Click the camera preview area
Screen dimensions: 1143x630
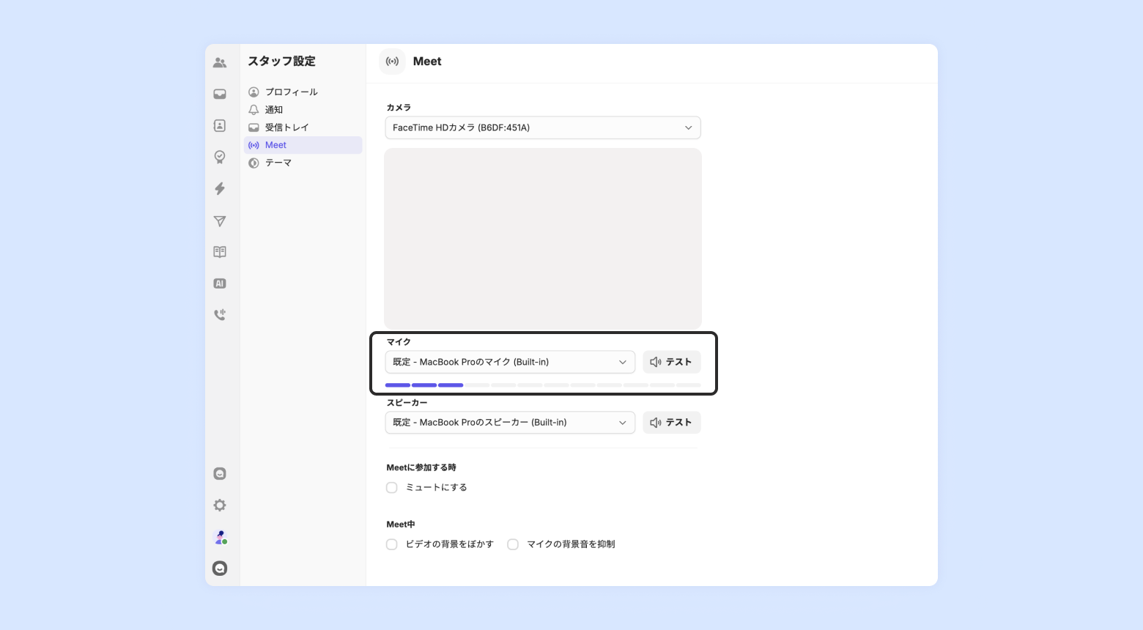pyautogui.click(x=543, y=239)
